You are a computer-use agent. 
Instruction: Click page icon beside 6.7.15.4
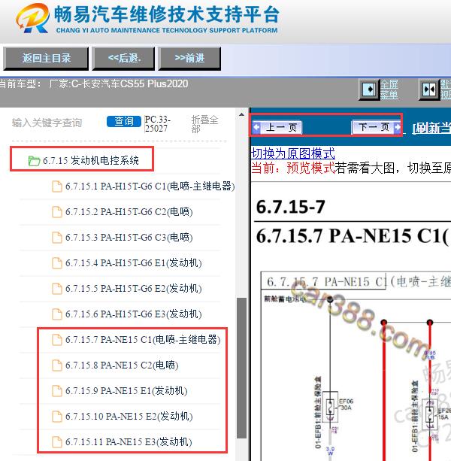[57, 263]
